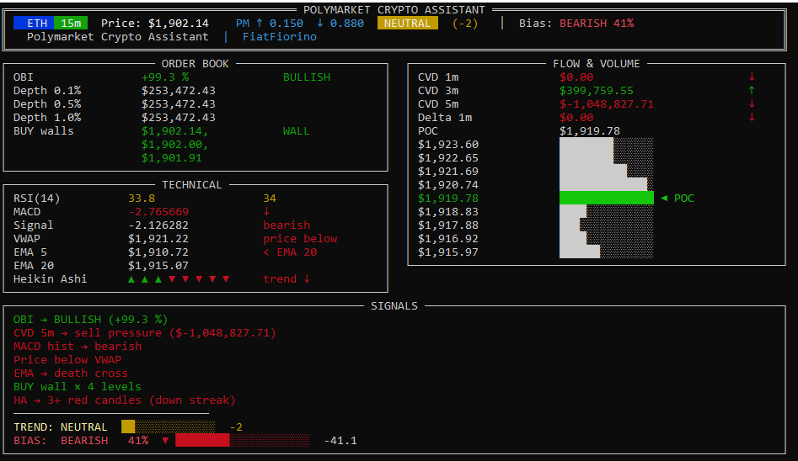Click the red triangle next to BIAS 41%
The width and height of the screenshot is (798, 461).
pos(165,441)
